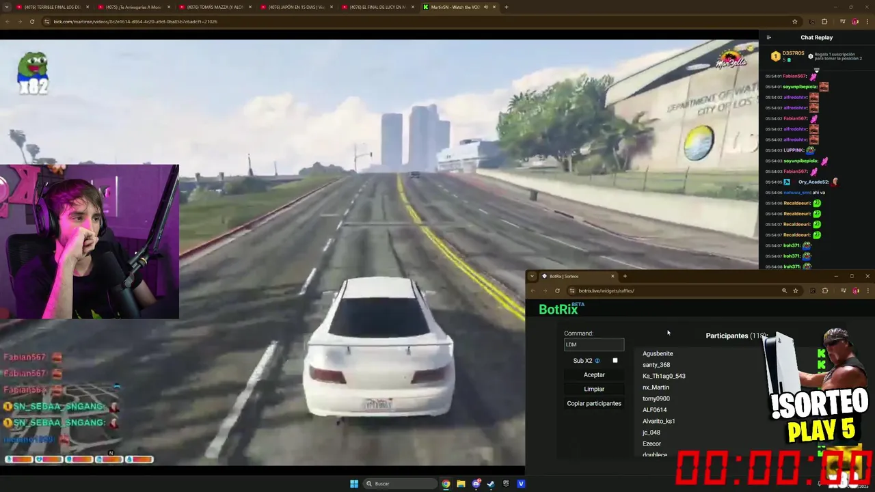875x492 pixels.
Task: Select participant jc_048
Action: pyautogui.click(x=651, y=433)
